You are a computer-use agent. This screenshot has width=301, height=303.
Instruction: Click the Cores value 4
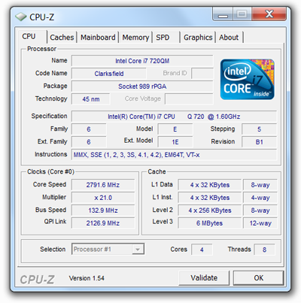click(x=202, y=250)
